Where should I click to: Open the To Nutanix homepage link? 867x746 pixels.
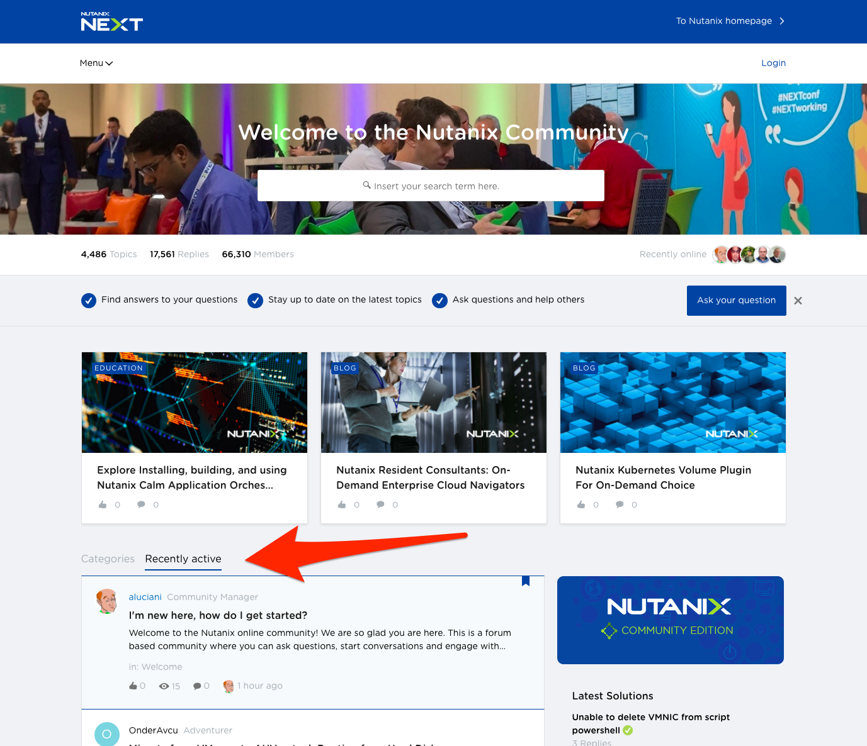coord(730,21)
